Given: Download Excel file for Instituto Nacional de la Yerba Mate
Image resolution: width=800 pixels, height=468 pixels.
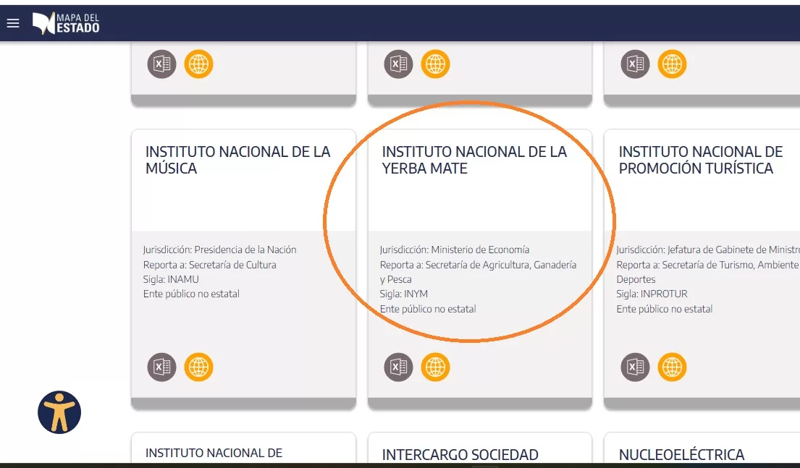Looking at the screenshot, I should pos(398,367).
